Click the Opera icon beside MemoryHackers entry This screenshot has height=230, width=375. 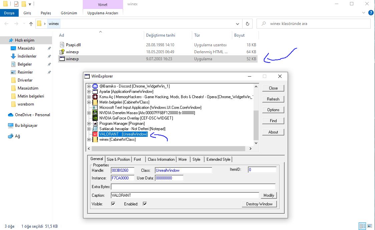[x=95, y=97]
